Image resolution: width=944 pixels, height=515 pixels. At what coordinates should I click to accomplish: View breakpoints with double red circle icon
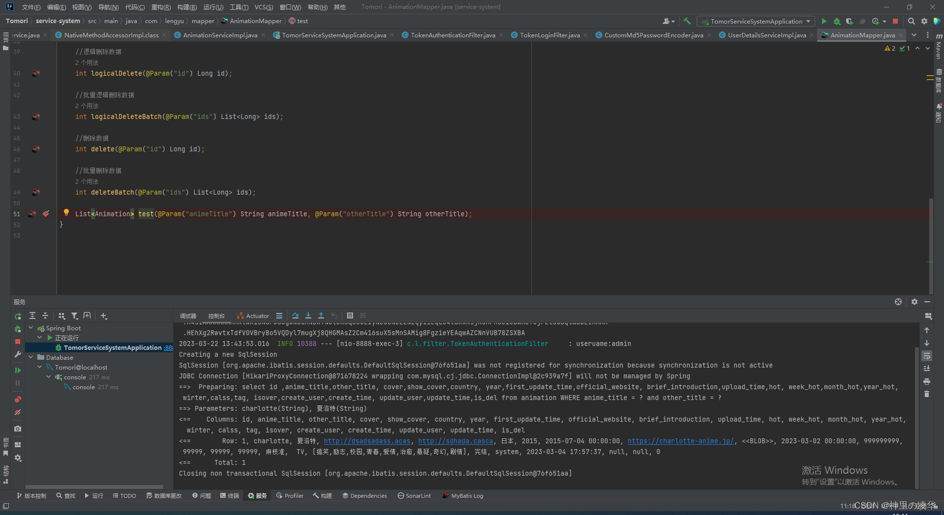18,399
